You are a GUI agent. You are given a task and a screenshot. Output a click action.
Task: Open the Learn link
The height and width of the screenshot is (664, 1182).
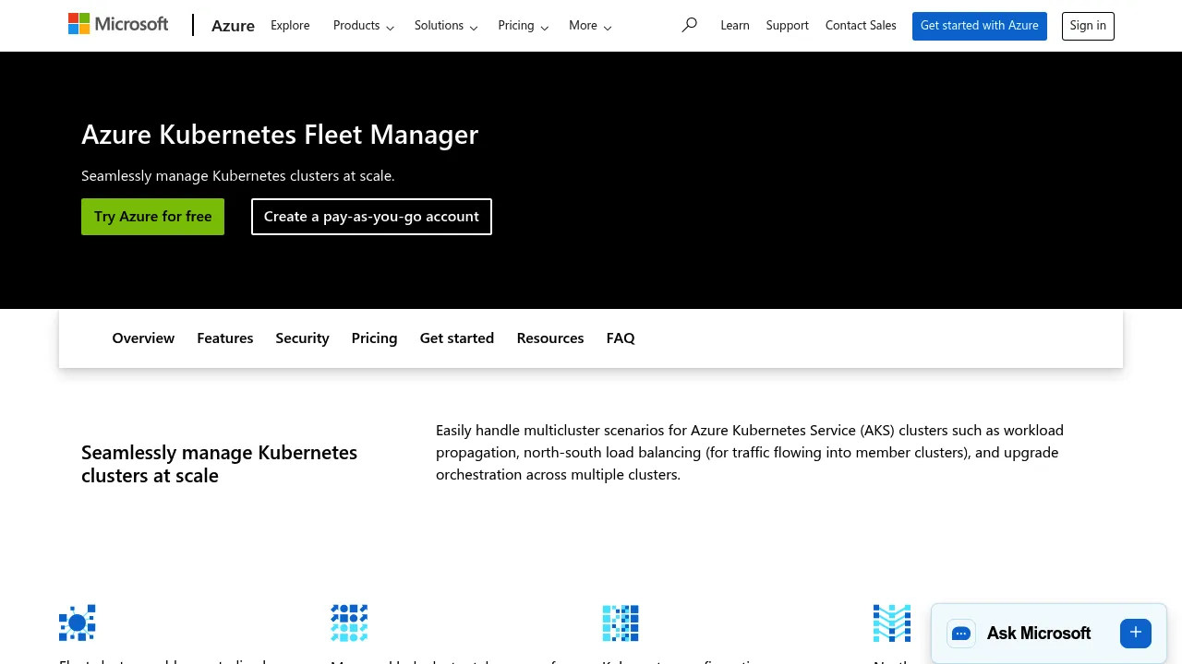pyautogui.click(x=735, y=26)
